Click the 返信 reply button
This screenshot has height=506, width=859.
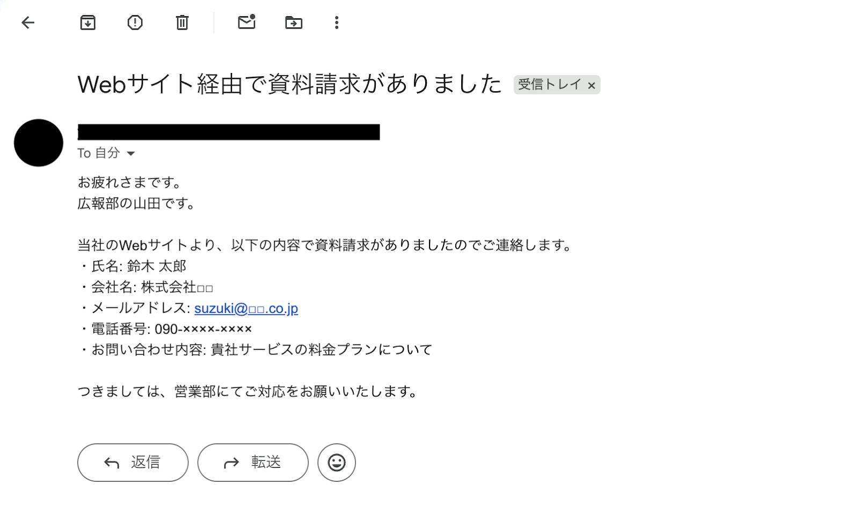(133, 463)
